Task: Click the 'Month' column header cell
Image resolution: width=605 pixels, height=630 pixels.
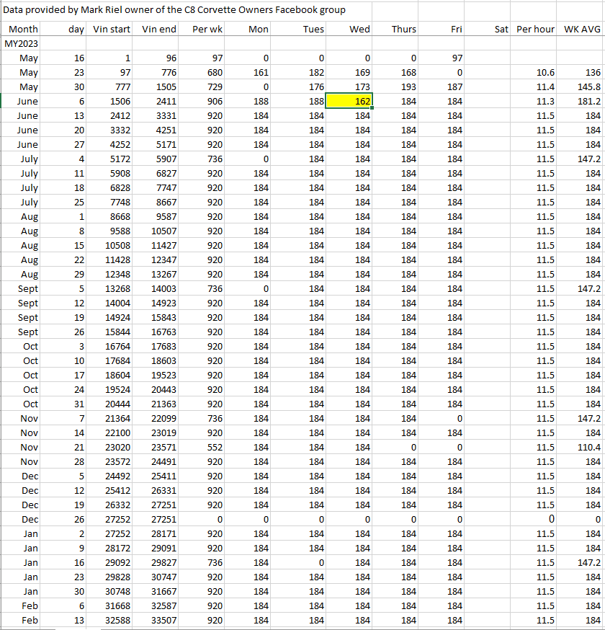Action: pos(22,30)
